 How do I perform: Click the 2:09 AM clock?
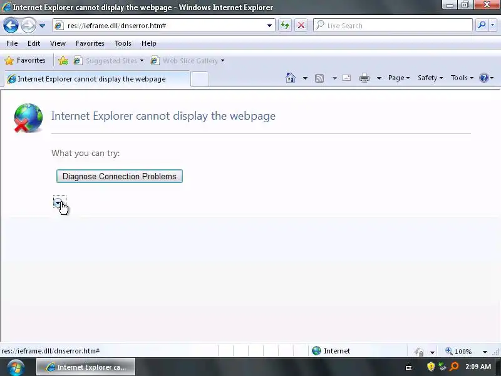tap(478, 367)
